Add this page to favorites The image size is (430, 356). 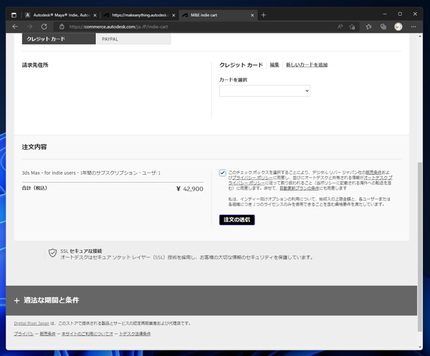pyautogui.click(x=353, y=27)
